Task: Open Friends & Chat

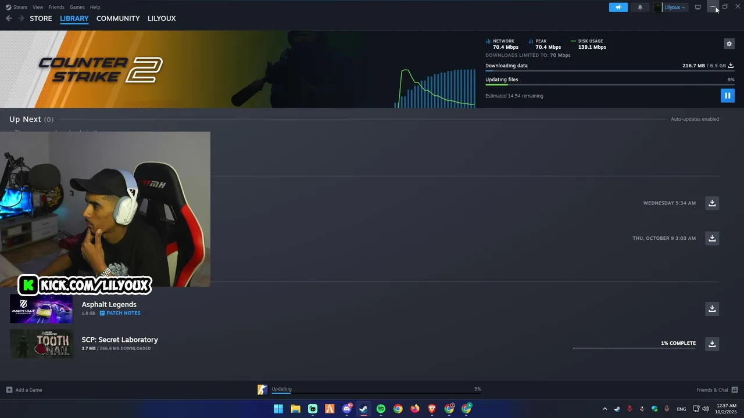Action: [x=717, y=390]
